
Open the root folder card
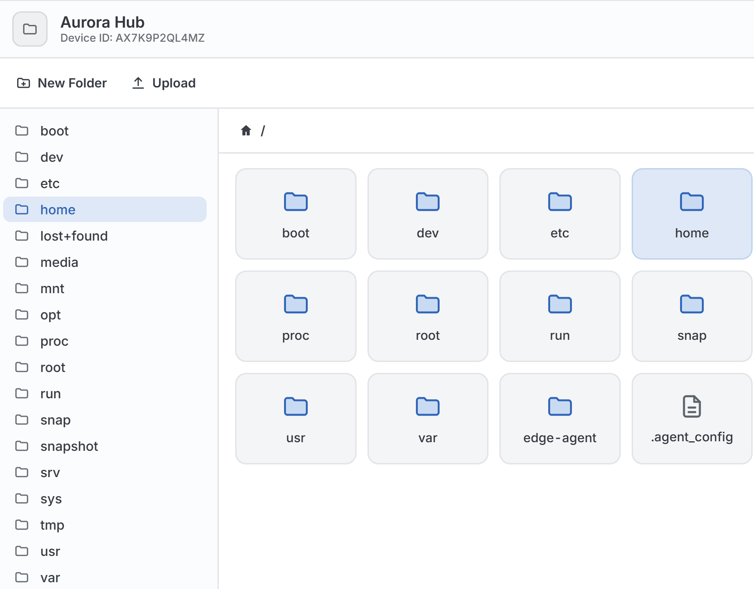[x=428, y=316]
